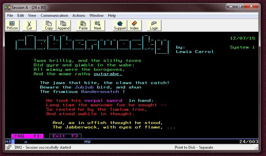Open the View menu
Image resolution: width=266 pixels, height=156 pixels.
tap(32, 16)
